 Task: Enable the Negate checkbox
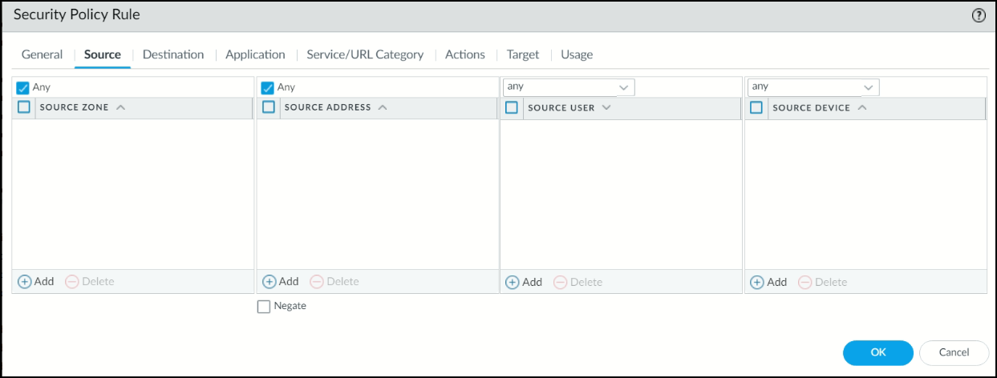click(264, 306)
